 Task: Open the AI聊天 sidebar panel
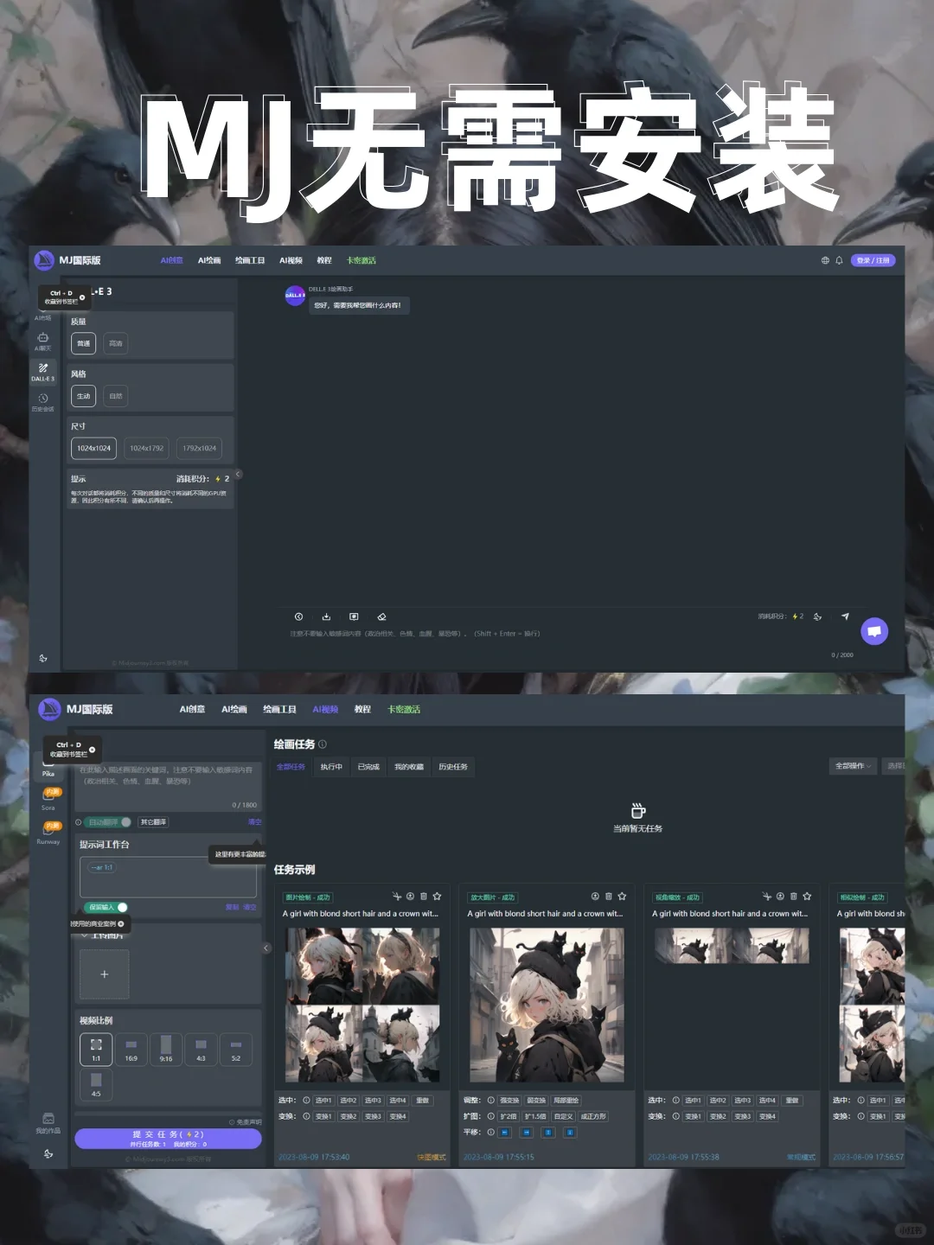[x=42, y=341]
